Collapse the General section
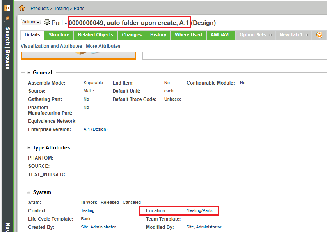 [29, 73]
